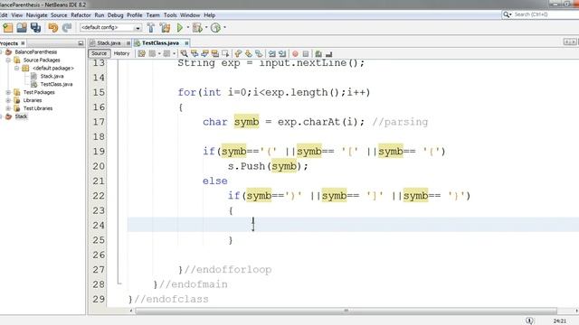Click the Last Edit editor icon
This screenshot has height=325, width=579.
pos(141,54)
